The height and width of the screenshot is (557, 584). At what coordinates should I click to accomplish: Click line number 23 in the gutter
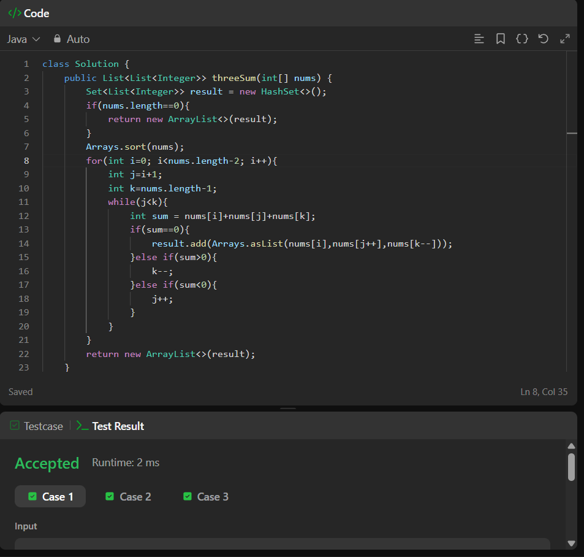point(24,367)
